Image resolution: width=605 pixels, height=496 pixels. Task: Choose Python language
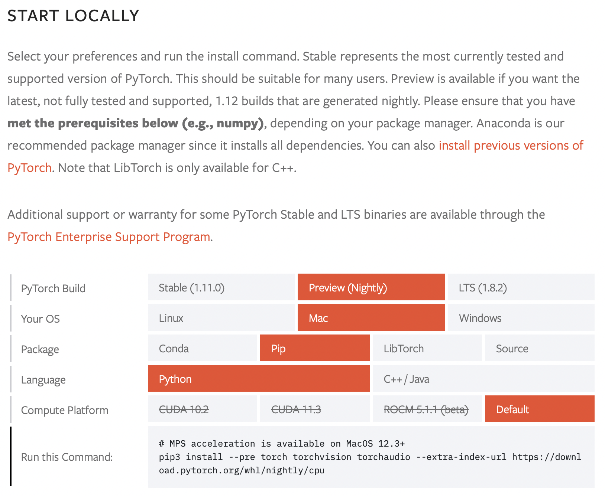pos(259,379)
